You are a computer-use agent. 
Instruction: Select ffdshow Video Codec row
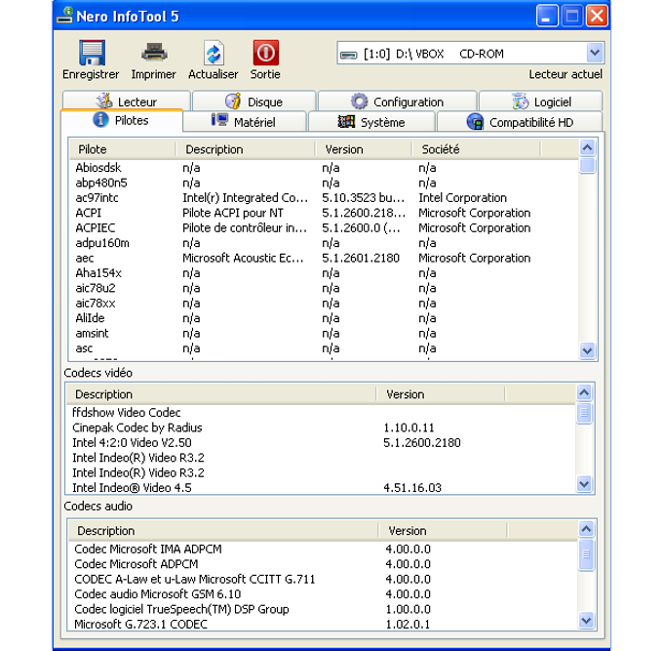pyautogui.click(x=321, y=412)
